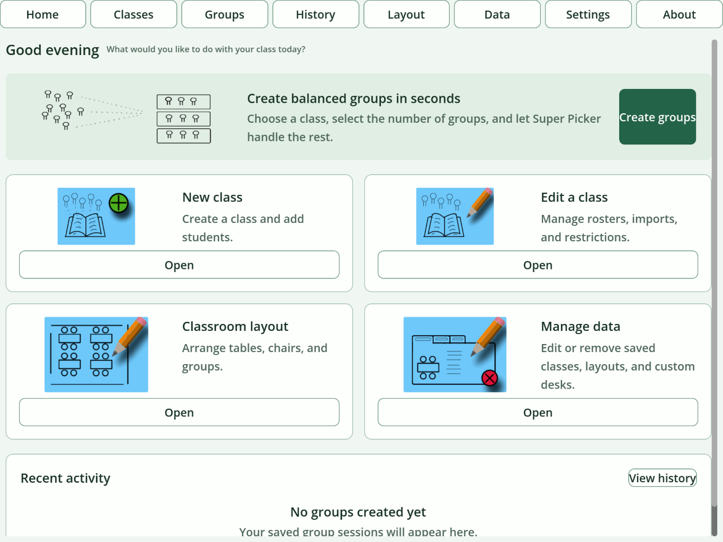Screen dimensions: 723x542
Task: Click the balanced groups banner illustration
Action: point(127,117)
